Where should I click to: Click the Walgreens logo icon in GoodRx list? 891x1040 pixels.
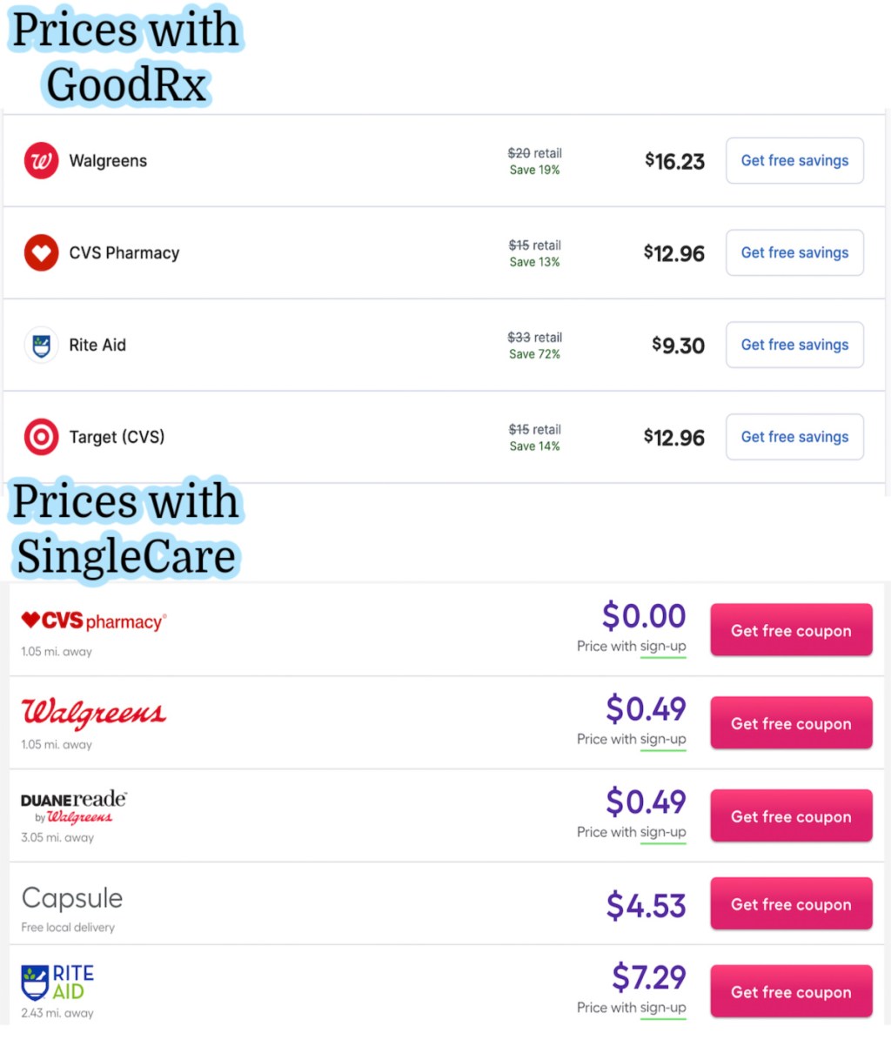41,161
